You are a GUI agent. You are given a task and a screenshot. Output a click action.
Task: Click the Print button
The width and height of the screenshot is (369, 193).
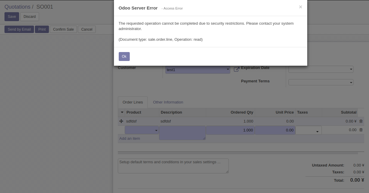(42, 29)
